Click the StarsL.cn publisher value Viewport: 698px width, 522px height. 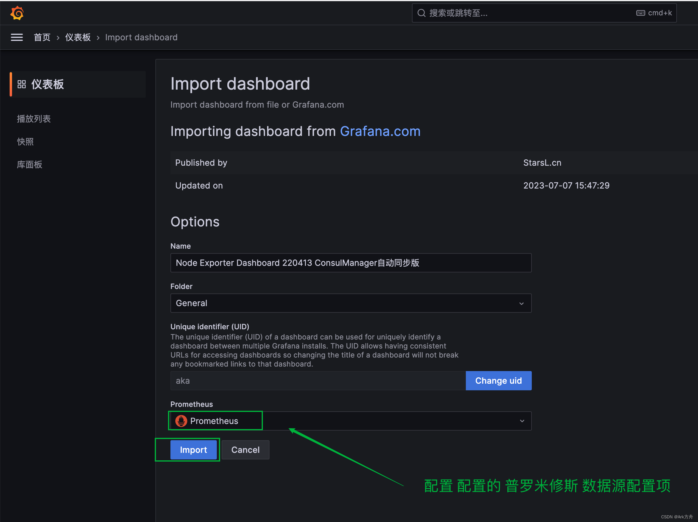pyautogui.click(x=542, y=163)
